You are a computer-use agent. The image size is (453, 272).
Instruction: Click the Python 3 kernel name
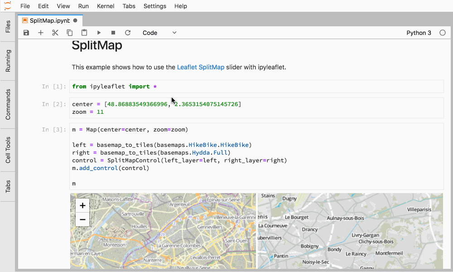pyautogui.click(x=419, y=33)
